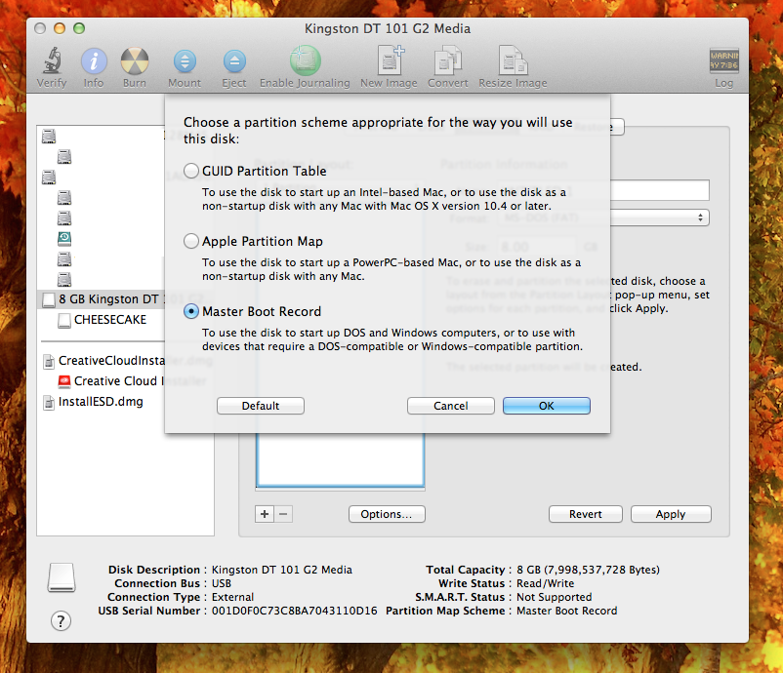Click the Convert toolbar icon

(448, 60)
